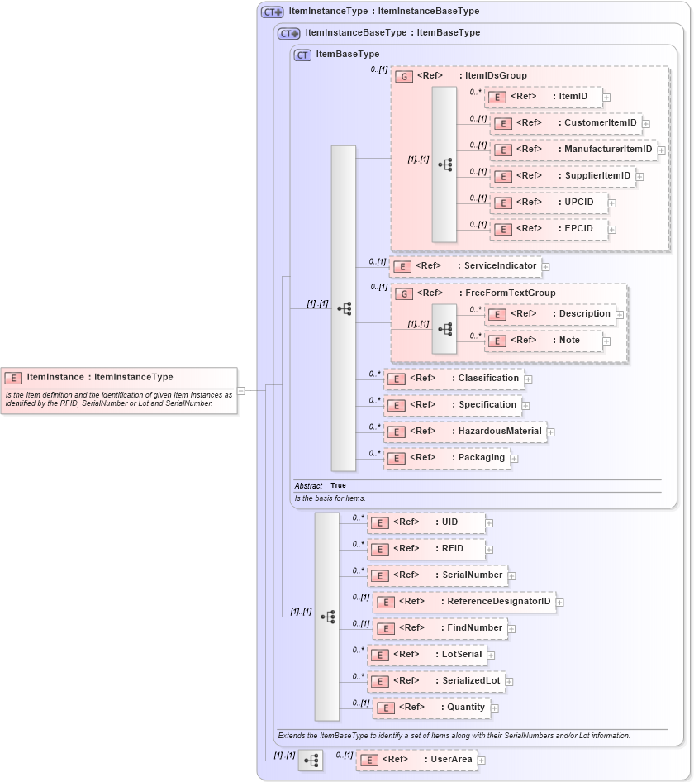Expand the EPCID element details
This screenshot has width=694, height=782.
[x=611, y=228]
